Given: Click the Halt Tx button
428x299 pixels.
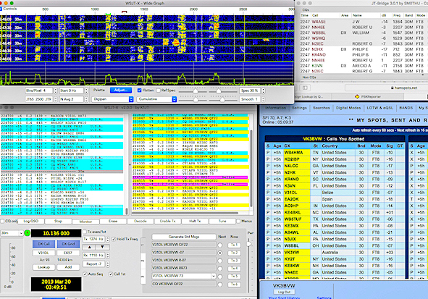Looking at the screenshot, I should pos(195,221).
